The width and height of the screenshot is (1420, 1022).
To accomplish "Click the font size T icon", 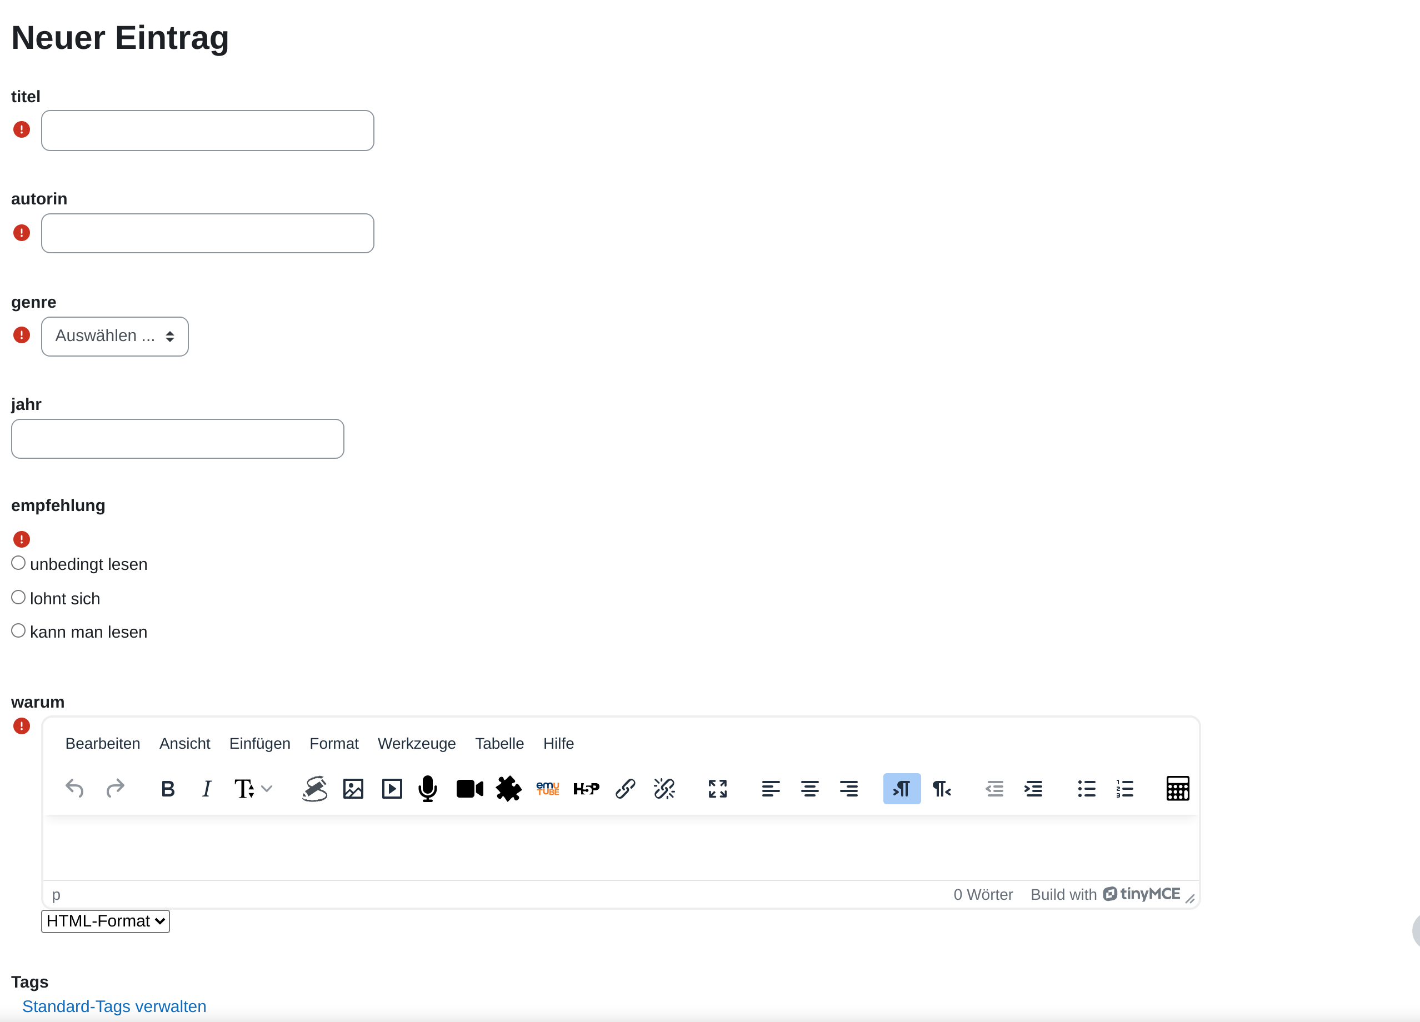I will [x=244, y=789].
